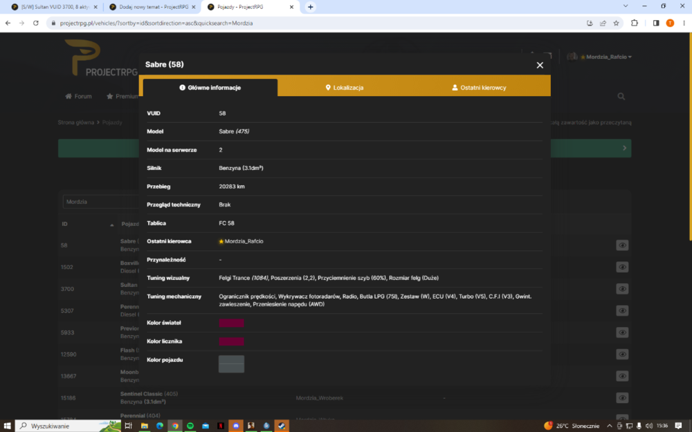Screen dimensions: 692x432
Task: Expand the green banner chevron arrow
Action: click(x=624, y=148)
